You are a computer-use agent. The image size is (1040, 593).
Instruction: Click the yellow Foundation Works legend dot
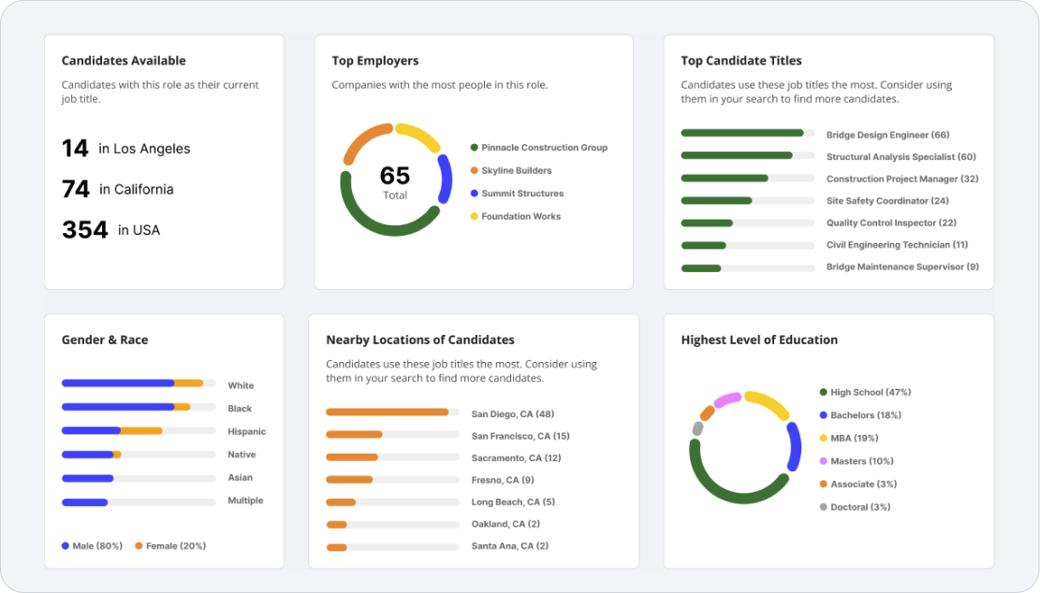475,217
